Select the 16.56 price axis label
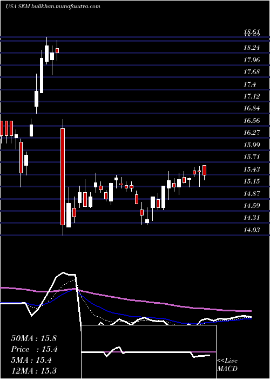 pyautogui.click(x=252, y=120)
